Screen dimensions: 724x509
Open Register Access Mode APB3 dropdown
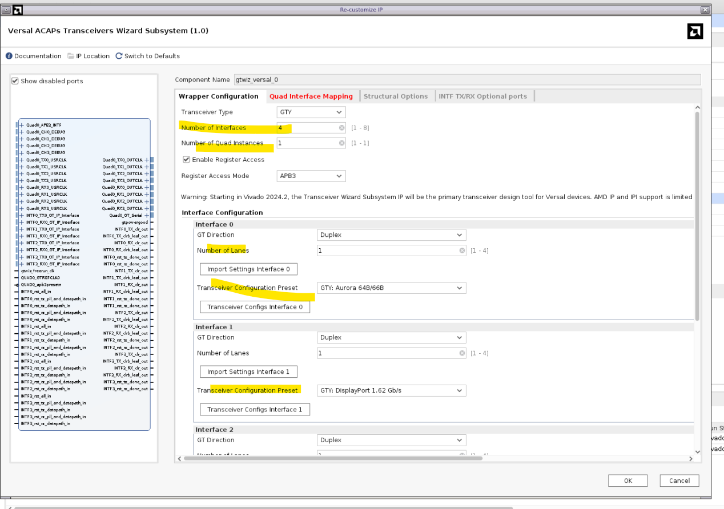(311, 176)
